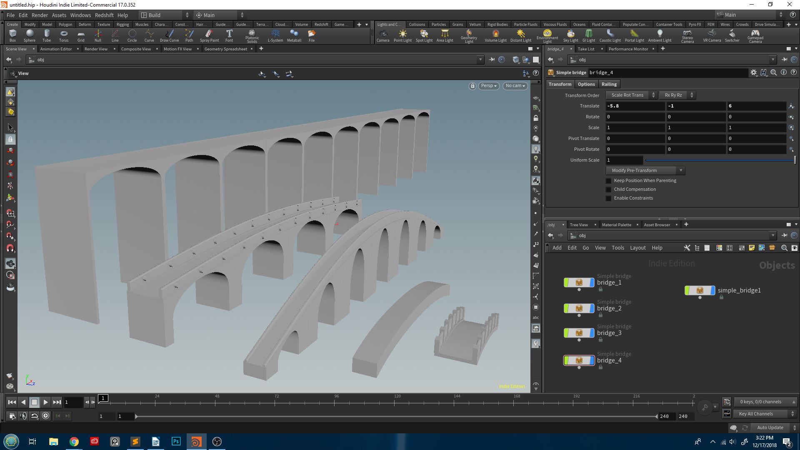Toggle display flag on simple_bridge1 node

pyautogui.click(x=713, y=290)
